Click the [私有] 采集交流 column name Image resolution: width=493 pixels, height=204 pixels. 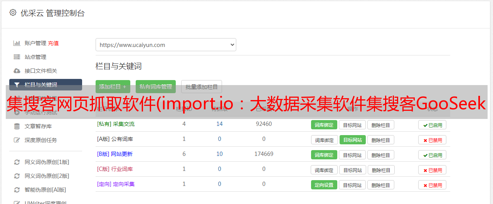pos(116,124)
